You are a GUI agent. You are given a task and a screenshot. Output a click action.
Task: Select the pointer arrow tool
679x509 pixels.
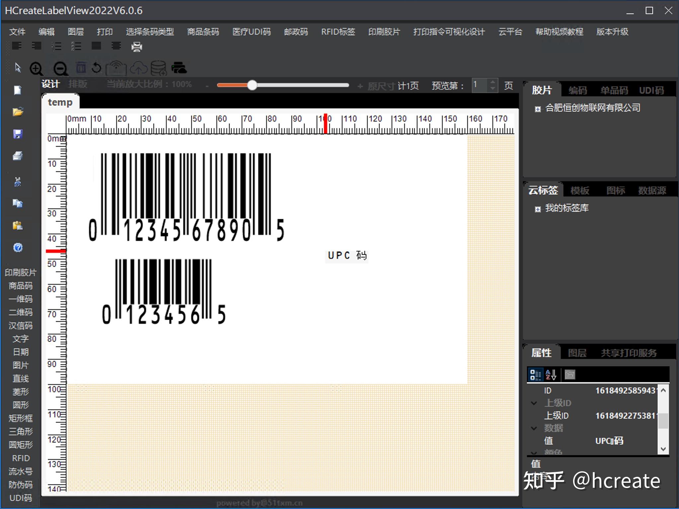pos(18,68)
